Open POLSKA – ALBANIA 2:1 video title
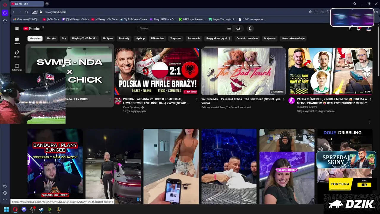Screen dimensions: 380x214 pos(156,101)
